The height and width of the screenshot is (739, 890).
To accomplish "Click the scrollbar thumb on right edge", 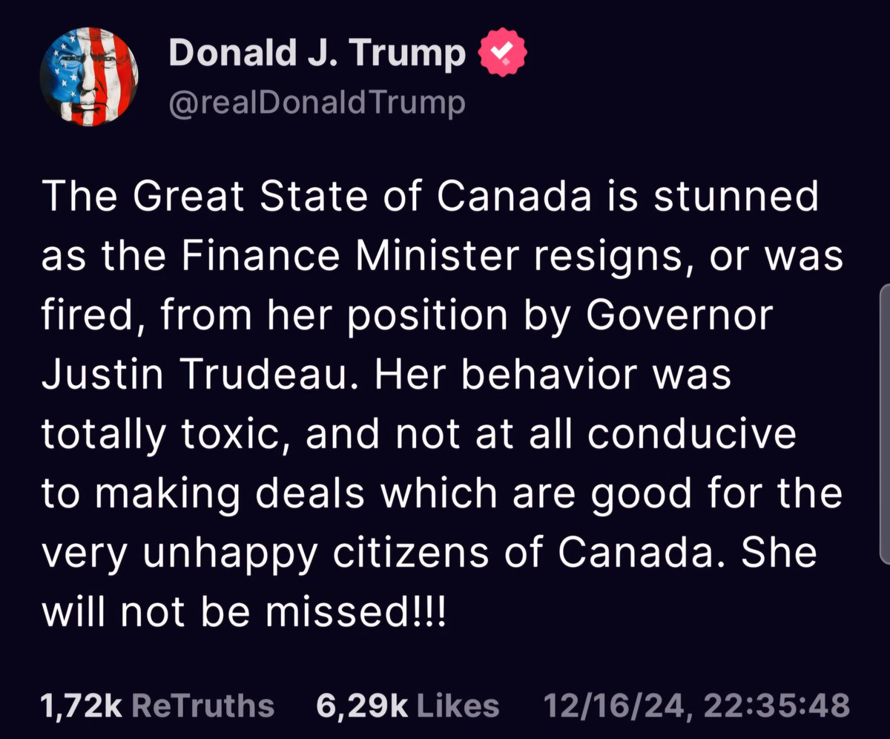I will 884,423.
